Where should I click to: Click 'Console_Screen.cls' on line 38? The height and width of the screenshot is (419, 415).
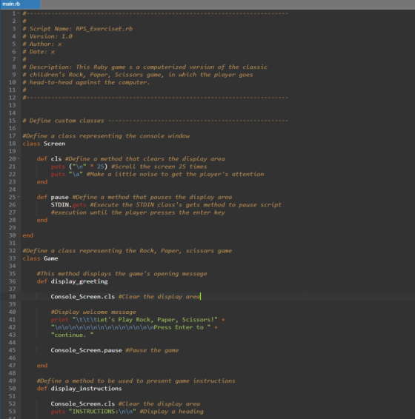click(x=83, y=297)
